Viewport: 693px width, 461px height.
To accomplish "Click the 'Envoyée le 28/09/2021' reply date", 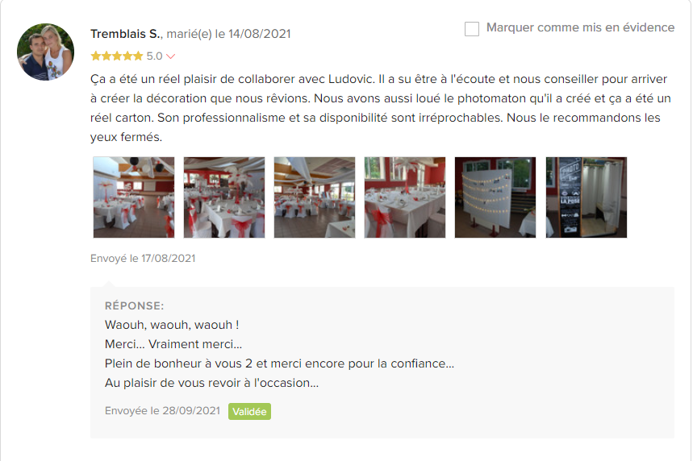I will coord(162,411).
